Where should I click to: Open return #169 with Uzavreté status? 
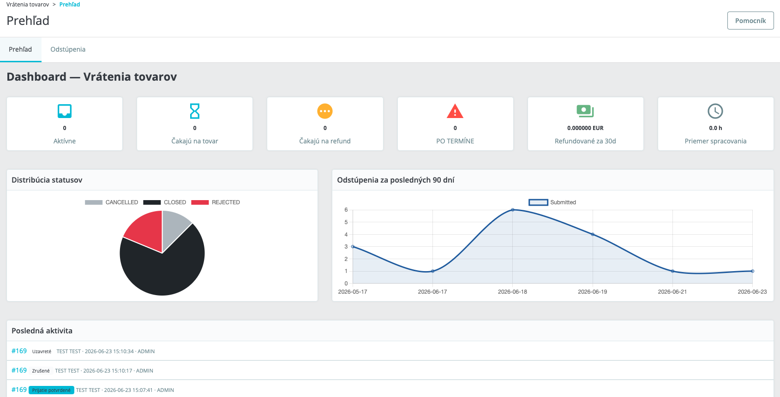pos(19,351)
